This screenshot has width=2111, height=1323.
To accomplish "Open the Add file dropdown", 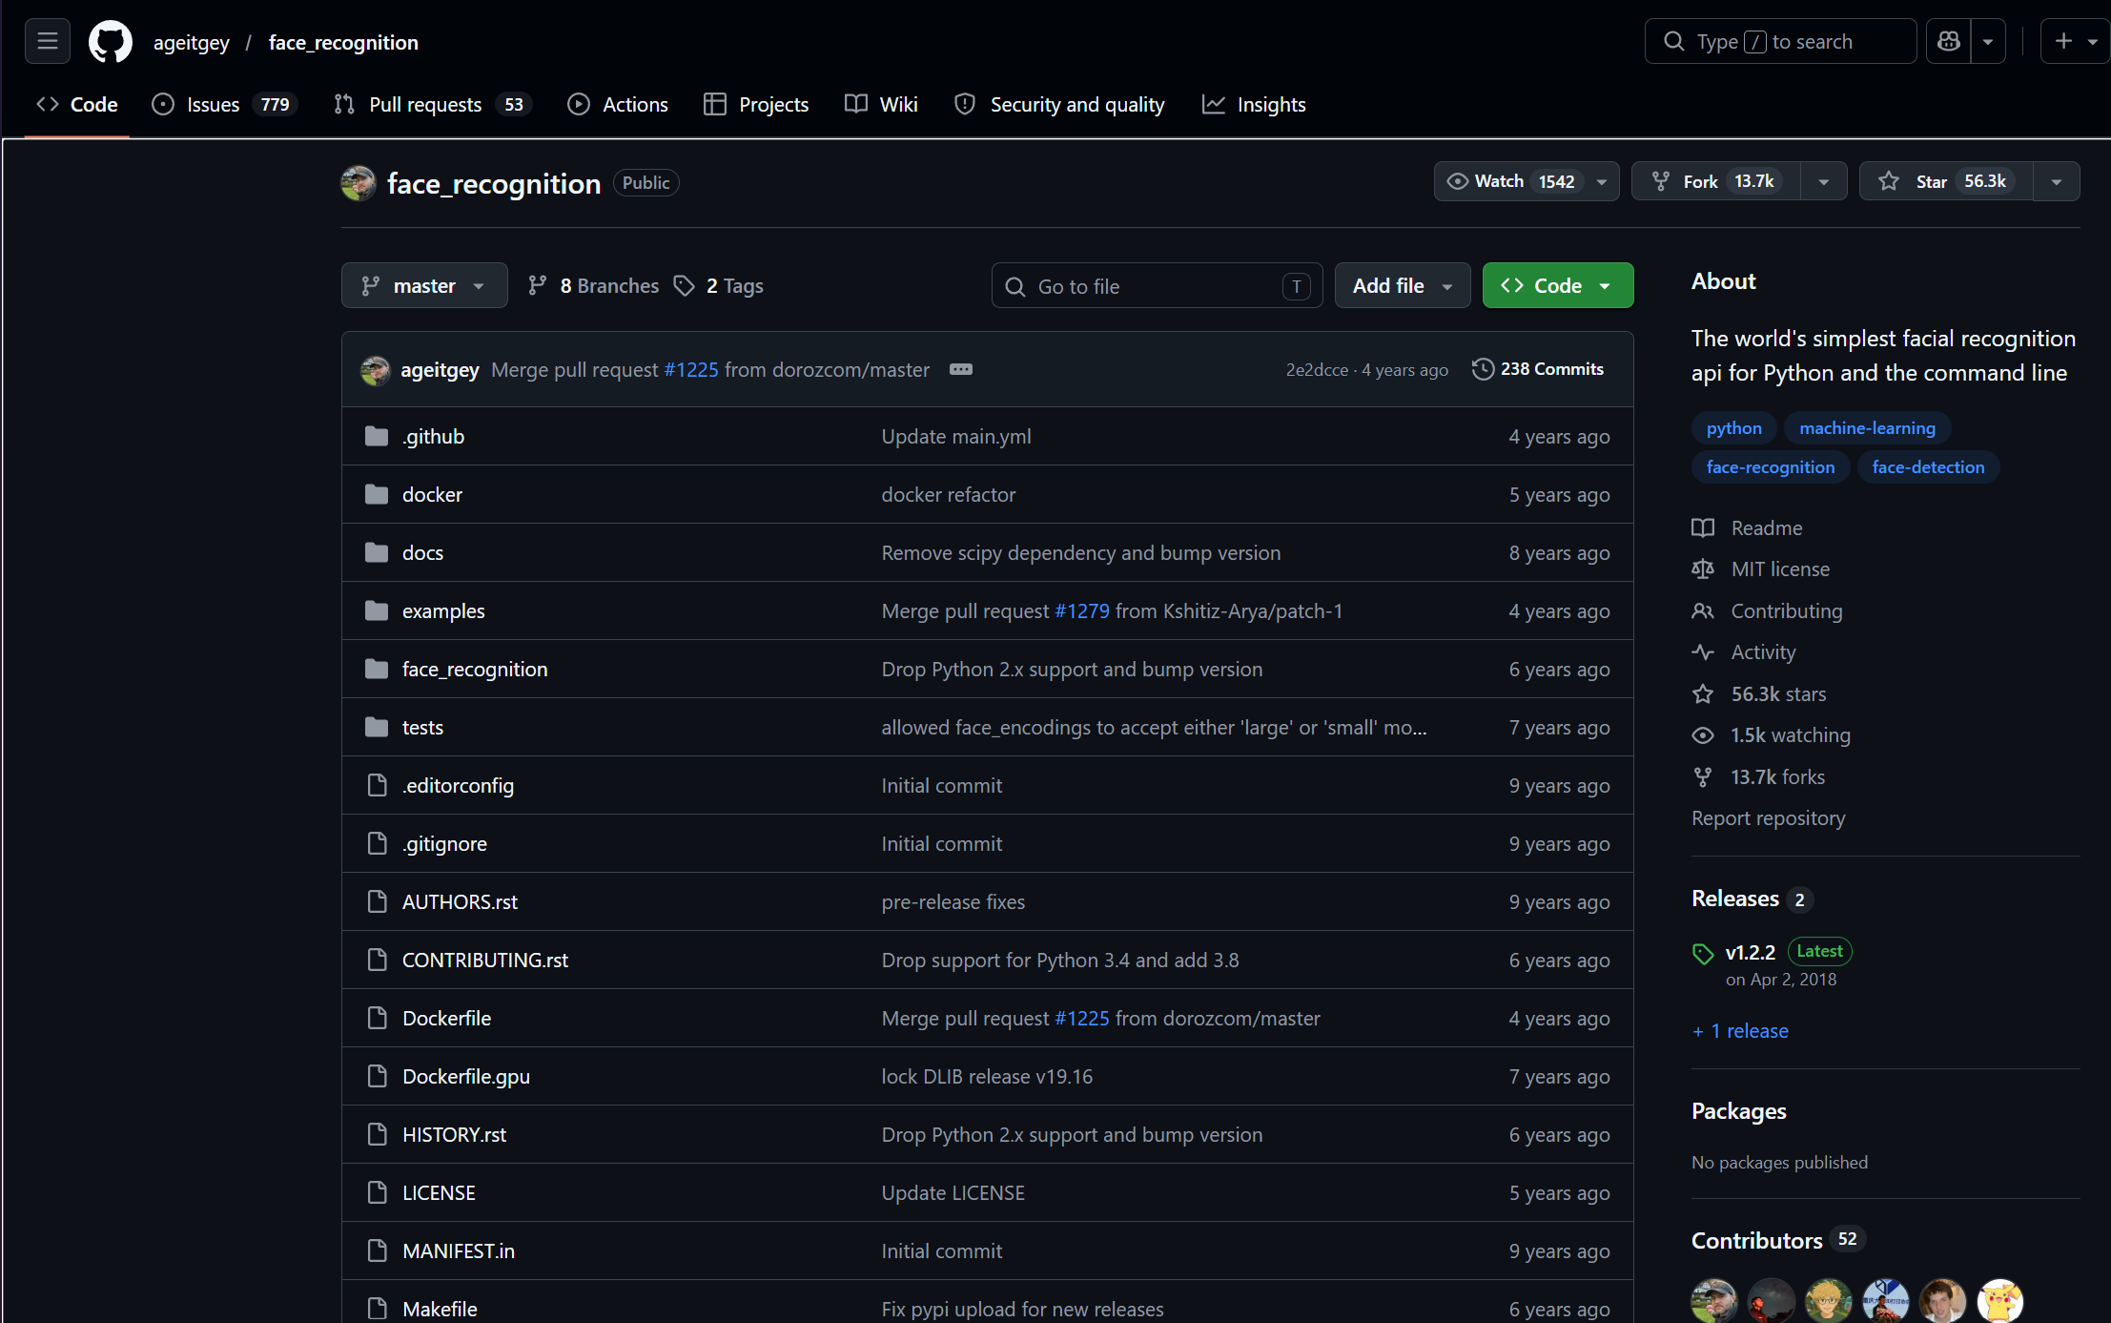I will click(x=1403, y=285).
